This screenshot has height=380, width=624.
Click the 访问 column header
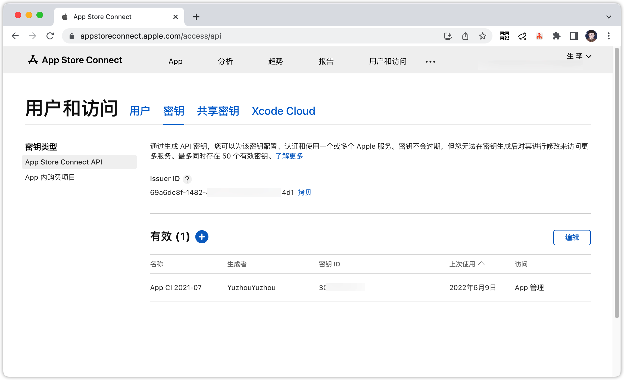[x=521, y=264]
